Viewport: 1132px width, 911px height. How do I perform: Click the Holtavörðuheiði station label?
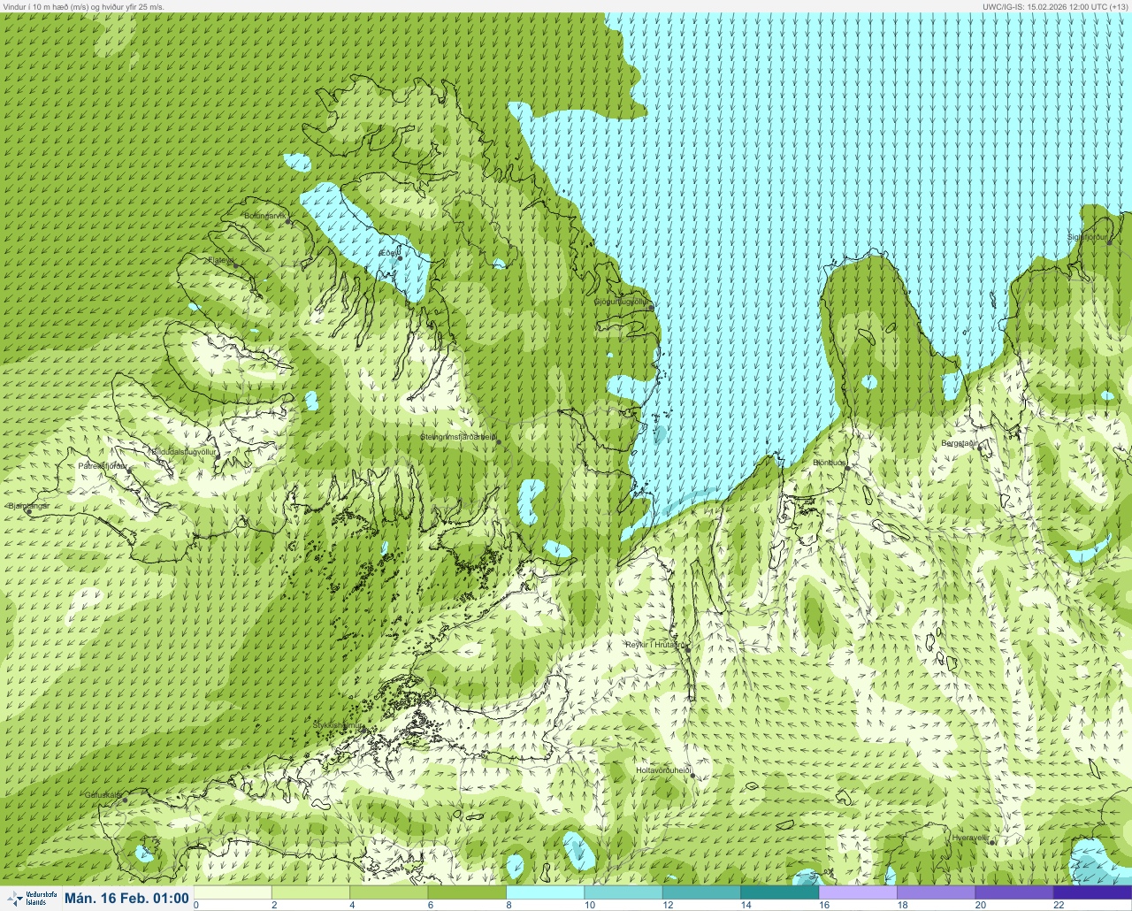662,770
